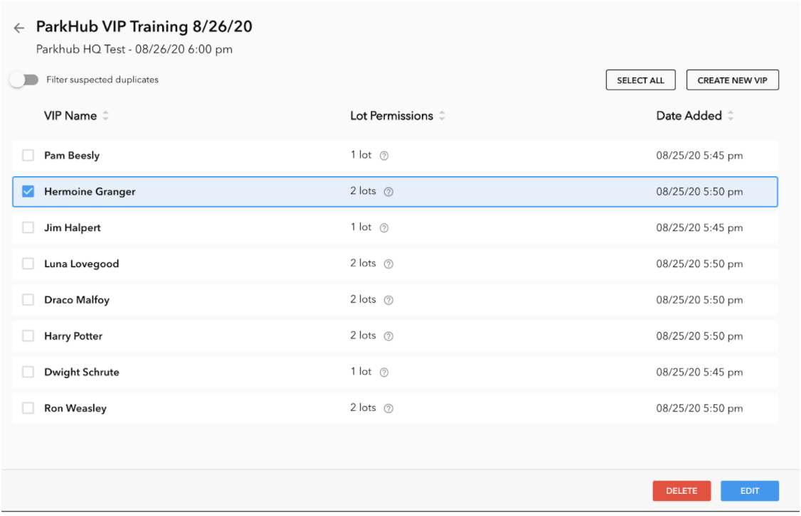Delete selected VIP with red DELETE button
The width and height of the screenshot is (801, 516).
tap(681, 491)
